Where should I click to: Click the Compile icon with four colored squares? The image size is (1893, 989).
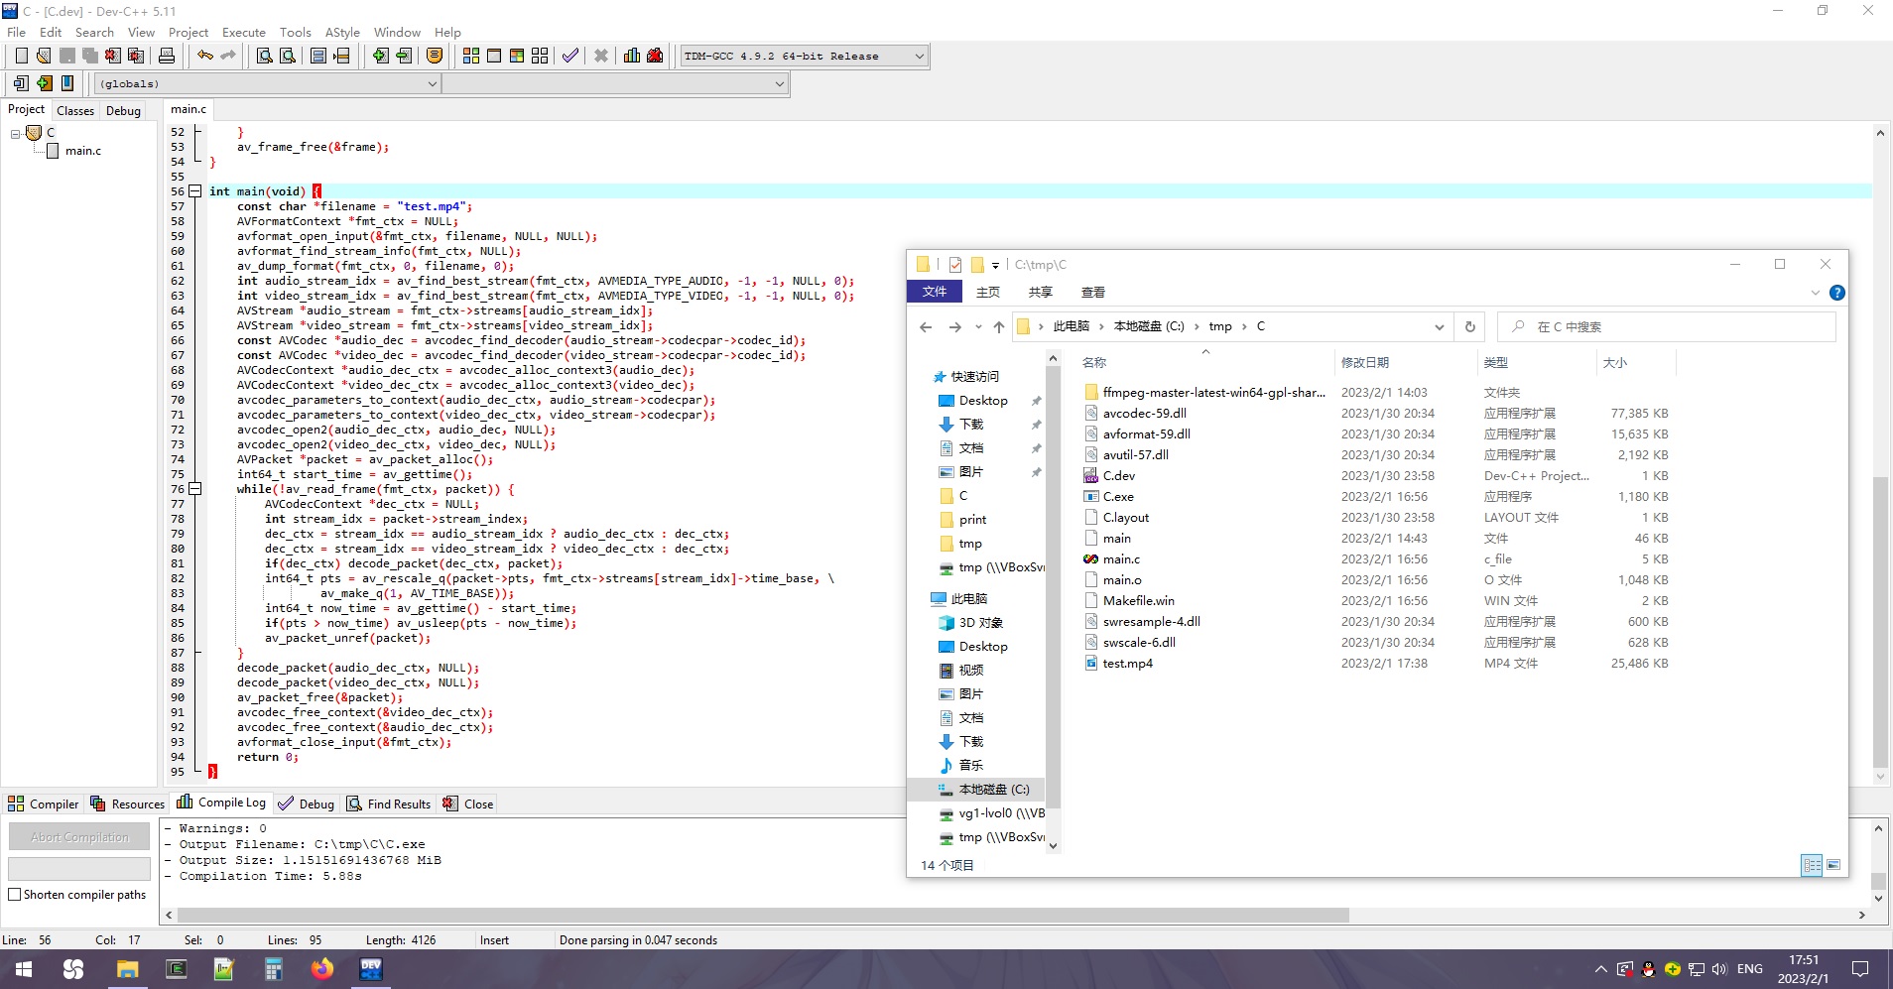pos(471,56)
